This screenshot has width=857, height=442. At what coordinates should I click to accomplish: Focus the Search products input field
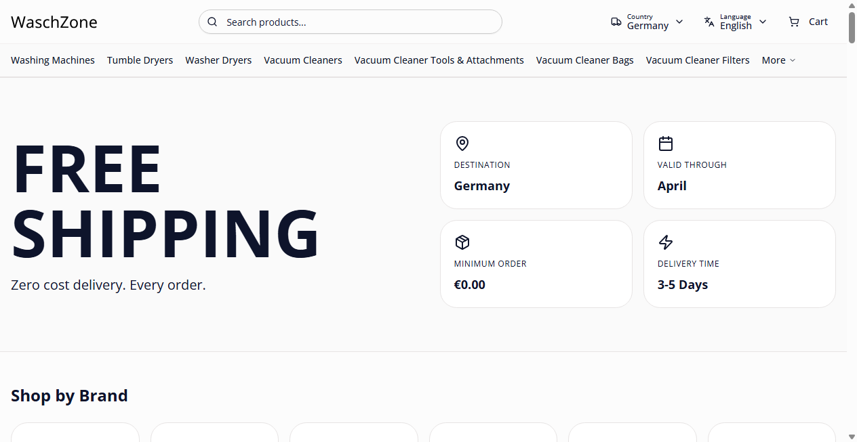coord(359,22)
